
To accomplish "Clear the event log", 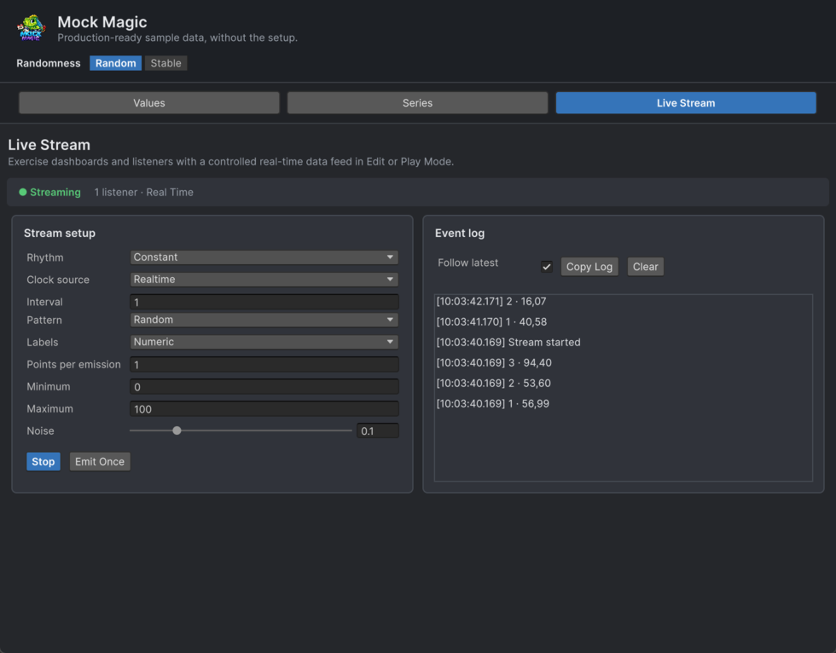I will point(645,267).
